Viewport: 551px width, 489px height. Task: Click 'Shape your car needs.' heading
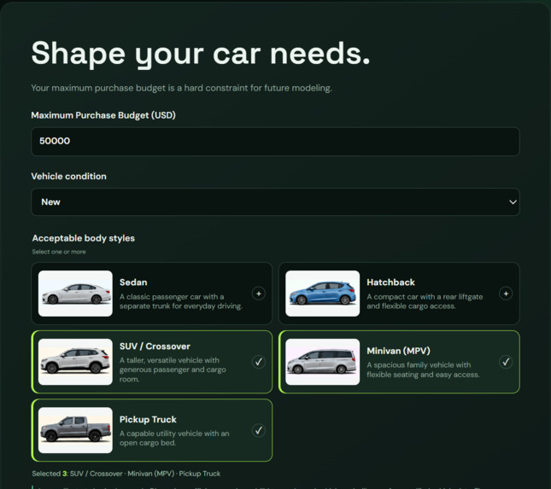201,54
